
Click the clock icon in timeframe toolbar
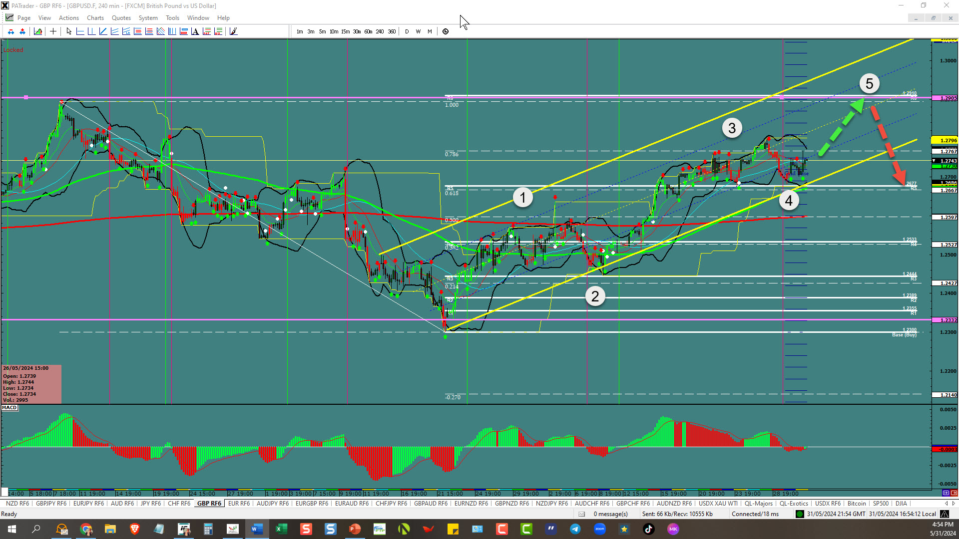tap(446, 31)
